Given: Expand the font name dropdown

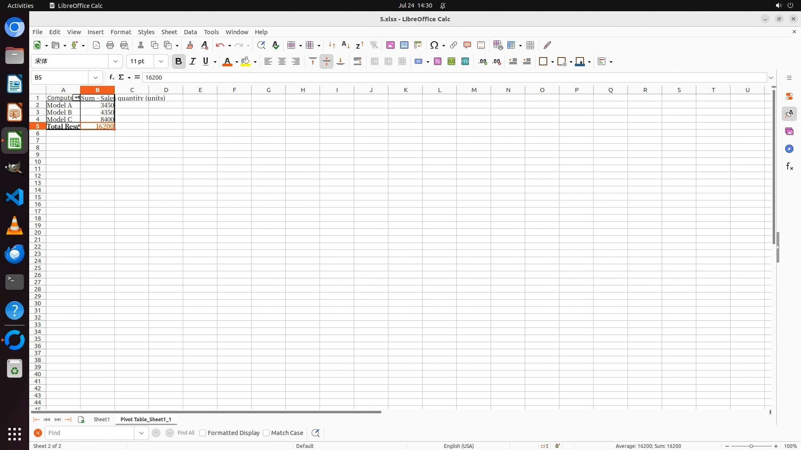Looking at the screenshot, I should (116, 62).
